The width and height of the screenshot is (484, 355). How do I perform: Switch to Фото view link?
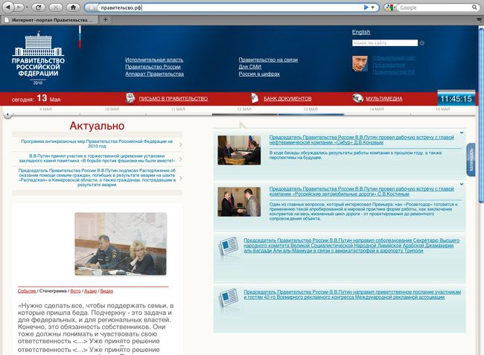pos(75,291)
